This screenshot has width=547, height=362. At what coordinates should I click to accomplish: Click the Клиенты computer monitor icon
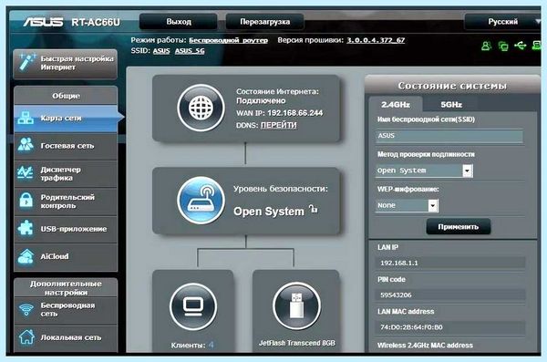pos(193,306)
